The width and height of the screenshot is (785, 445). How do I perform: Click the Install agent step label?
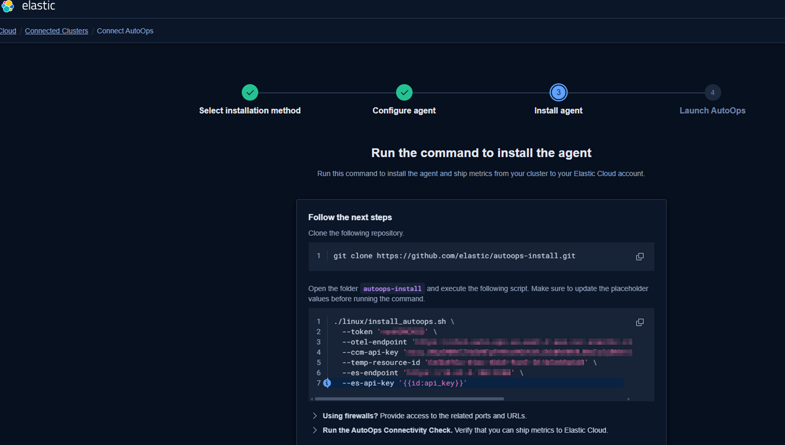tap(558, 111)
